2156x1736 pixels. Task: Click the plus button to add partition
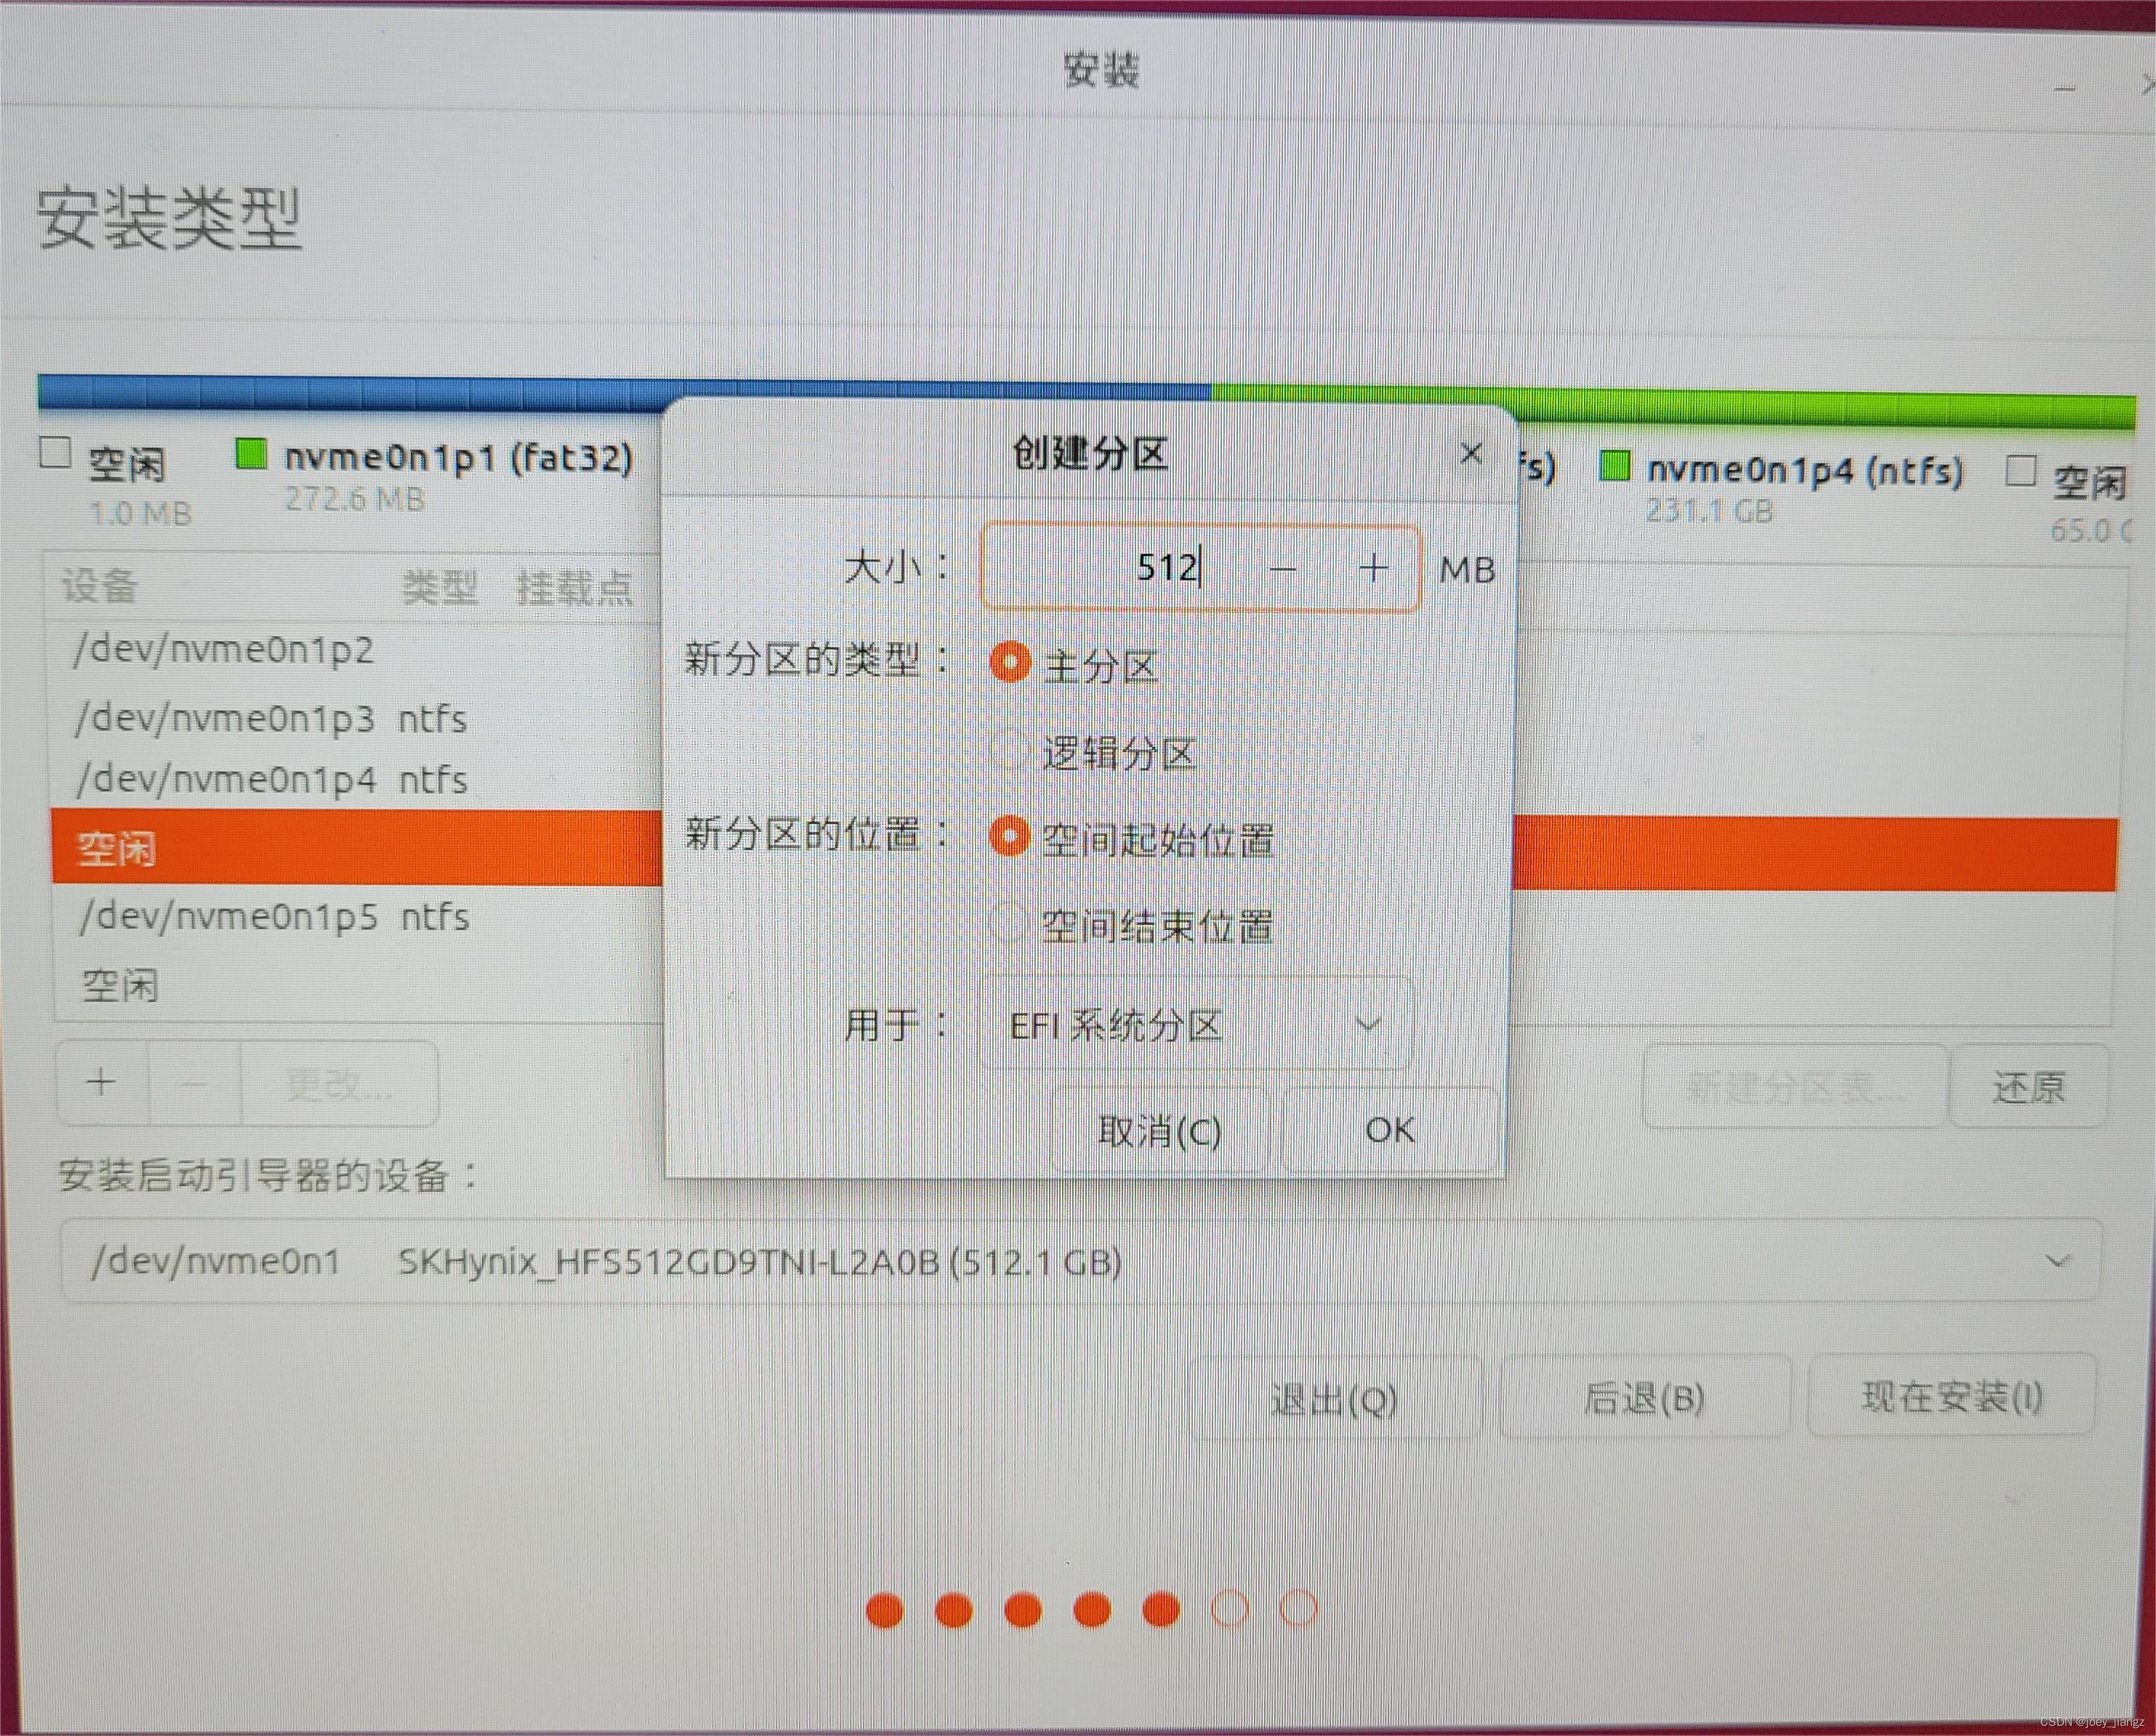pyautogui.click(x=101, y=1082)
